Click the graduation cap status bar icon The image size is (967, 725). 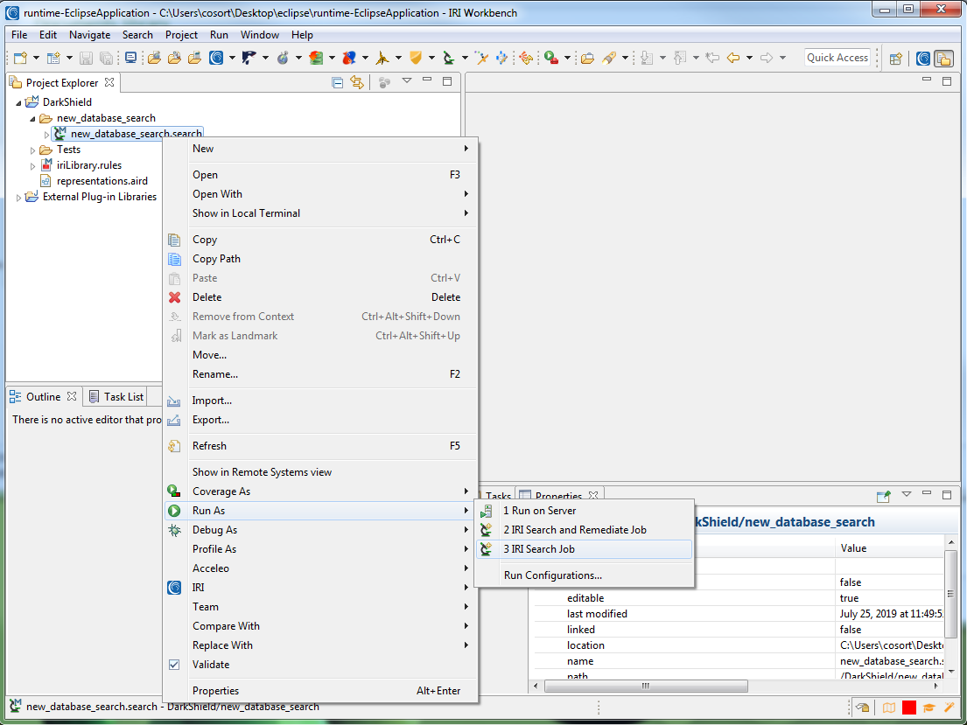[x=929, y=708]
